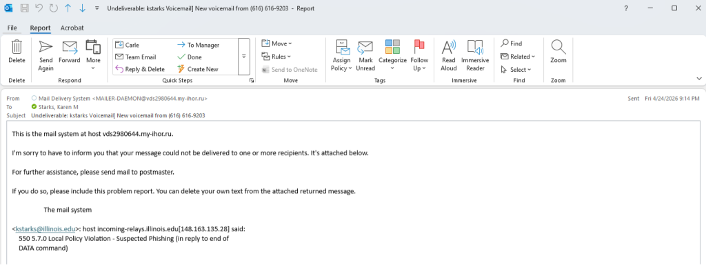The image size is (706, 265).
Task: Open the More respond actions dropdown
Action: (x=93, y=55)
